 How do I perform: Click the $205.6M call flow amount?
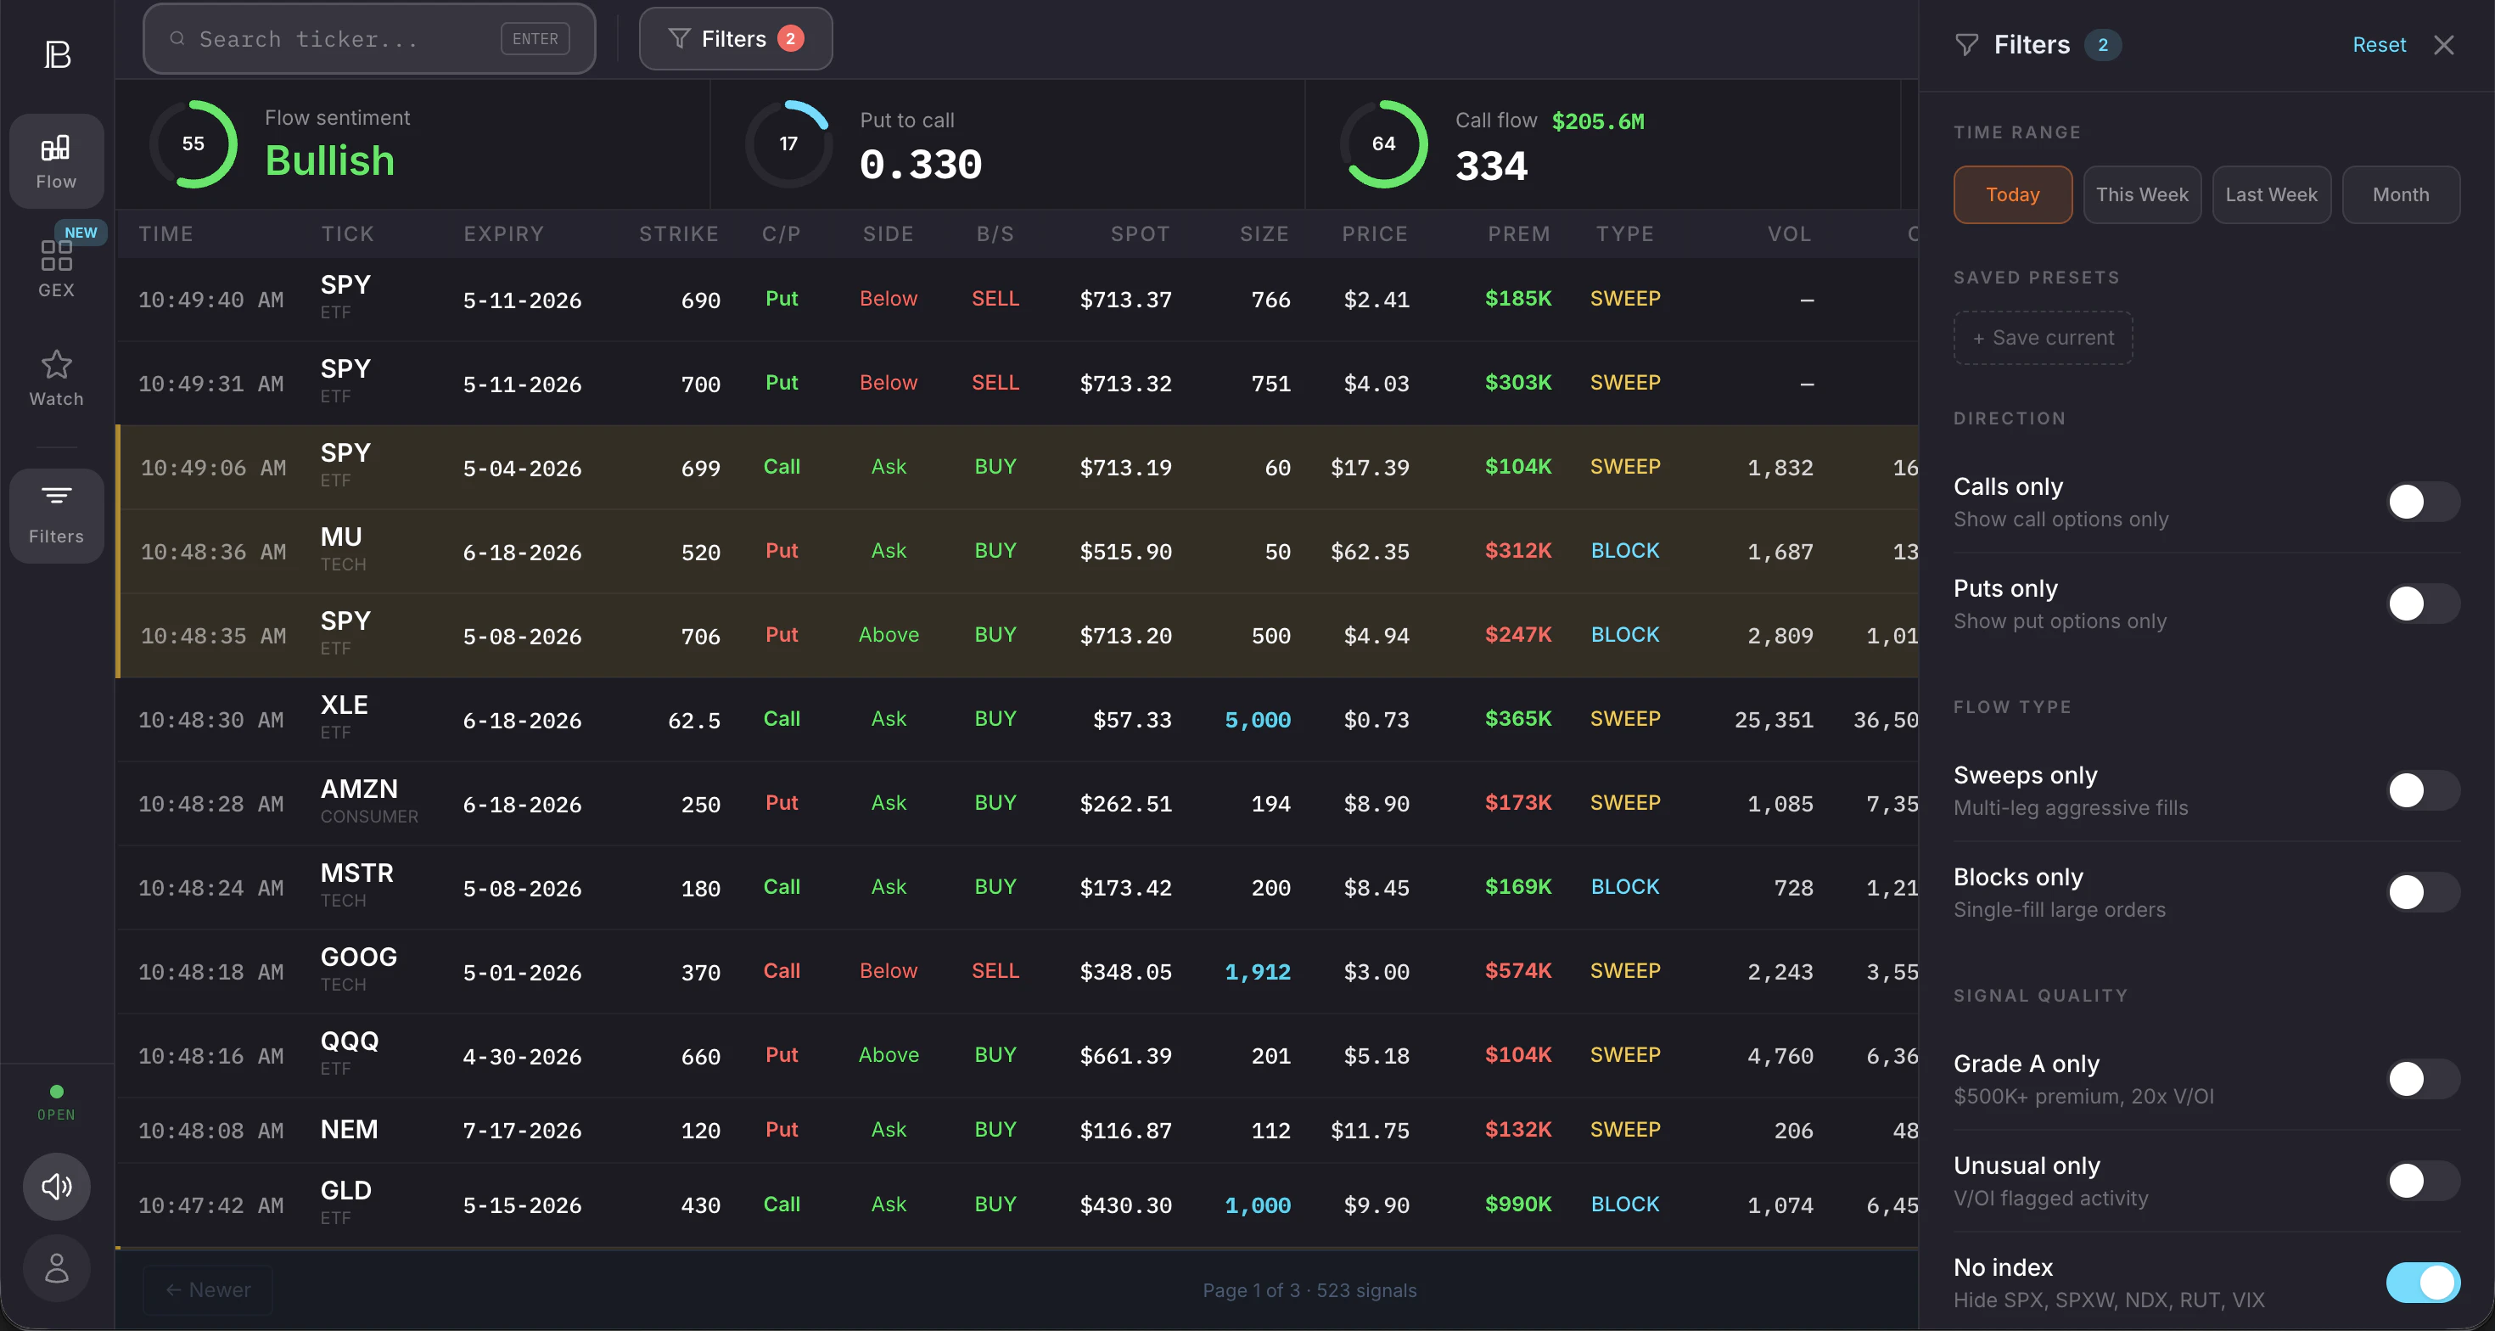1598,121
